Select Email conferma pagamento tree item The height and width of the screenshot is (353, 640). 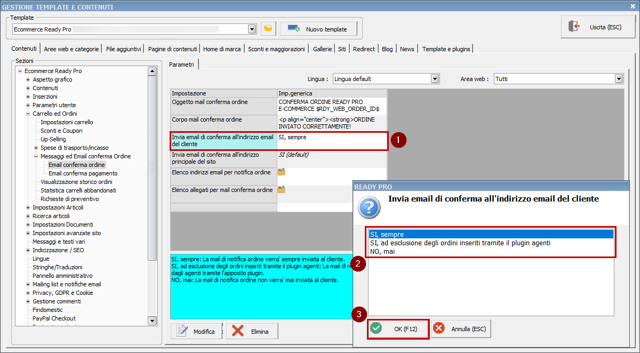coord(83,173)
